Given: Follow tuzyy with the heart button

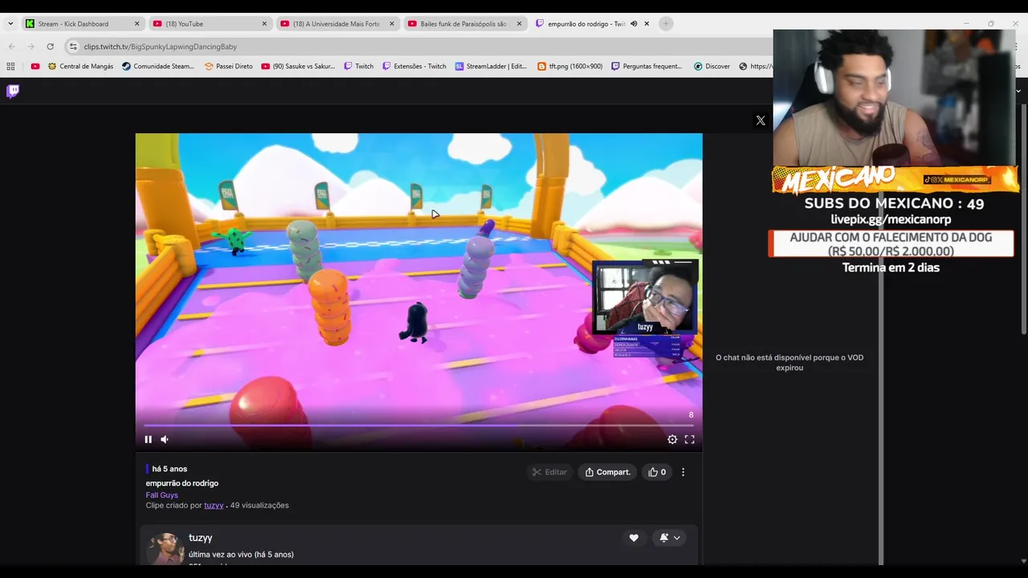Looking at the screenshot, I should (634, 538).
